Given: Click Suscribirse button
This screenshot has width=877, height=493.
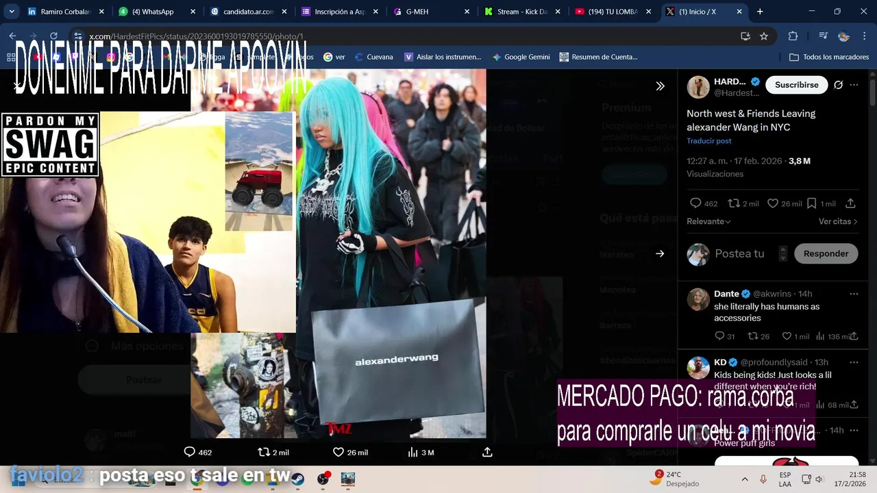Looking at the screenshot, I should (x=796, y=85).
